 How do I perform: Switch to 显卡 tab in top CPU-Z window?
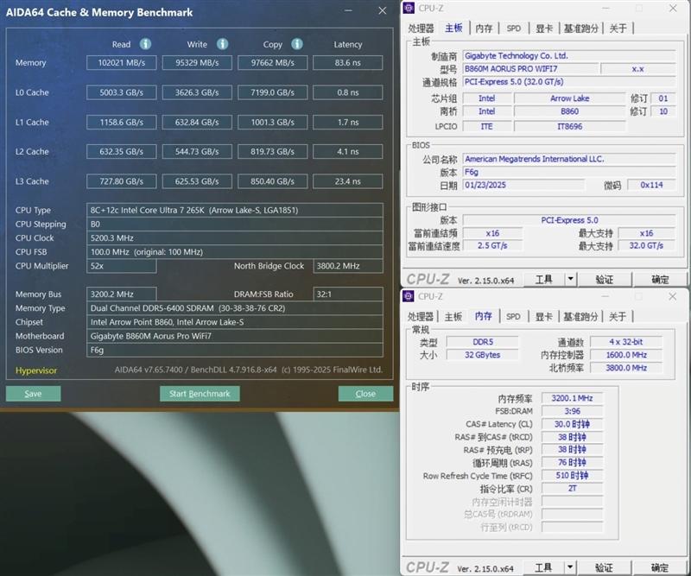[x=544, y=28]
